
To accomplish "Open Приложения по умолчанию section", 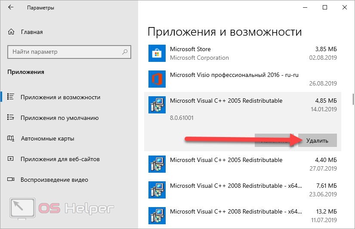I will [x=59, y=118].
